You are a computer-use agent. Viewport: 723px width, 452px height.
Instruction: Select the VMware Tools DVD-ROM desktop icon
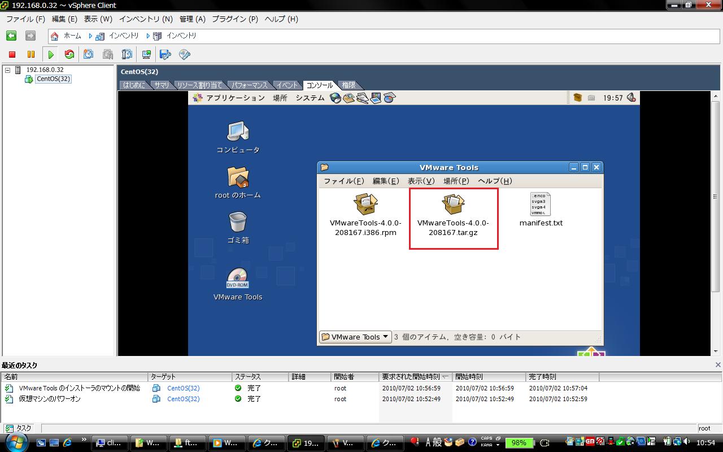point(238,284)
